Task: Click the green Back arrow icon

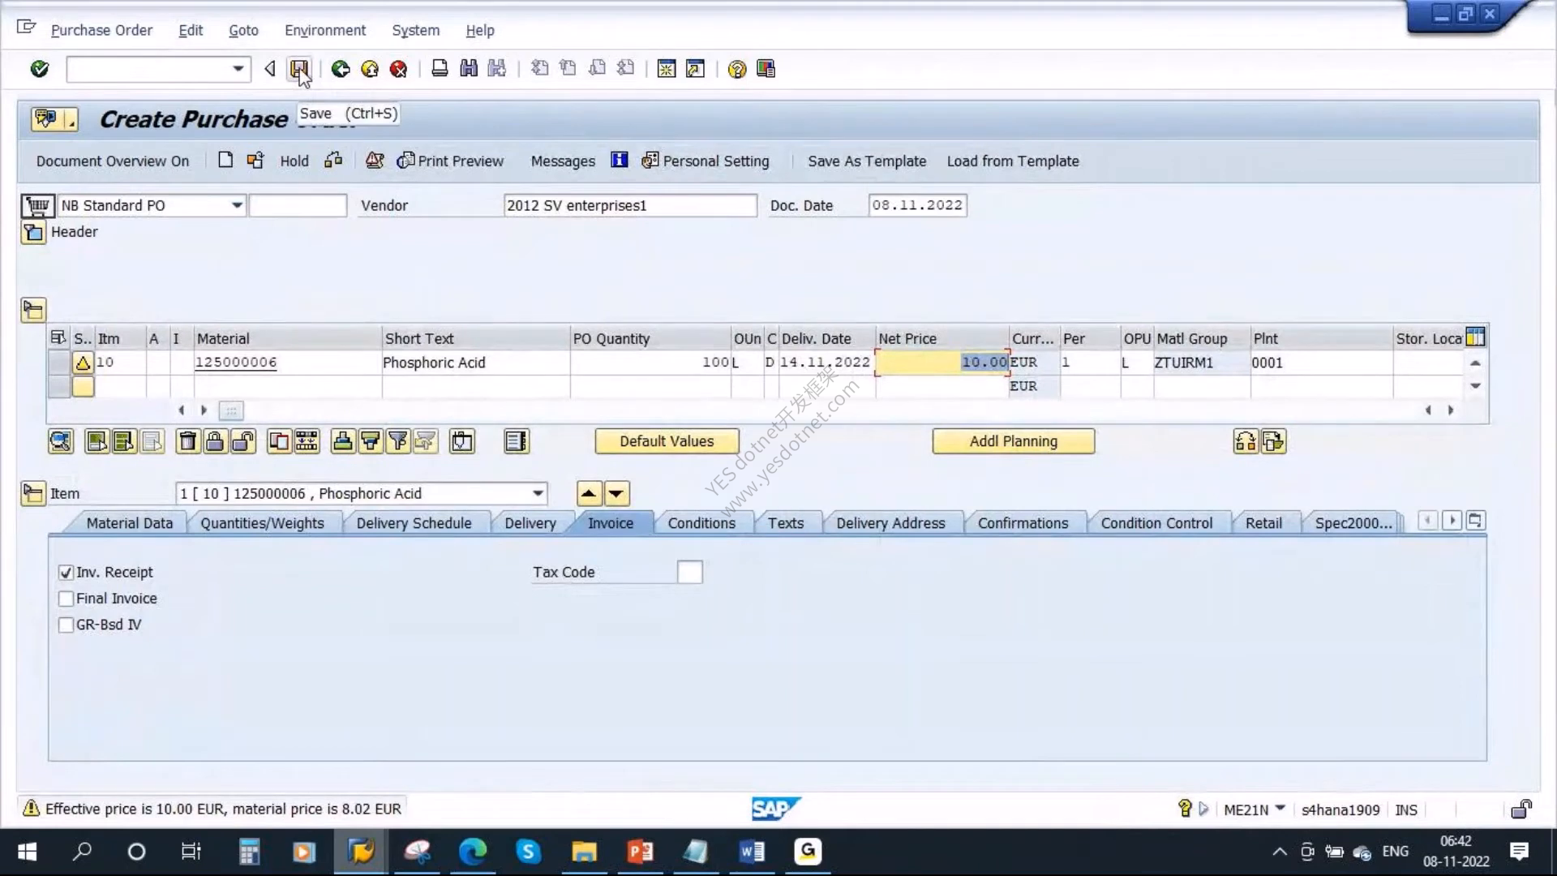Action: coord(341,69)
